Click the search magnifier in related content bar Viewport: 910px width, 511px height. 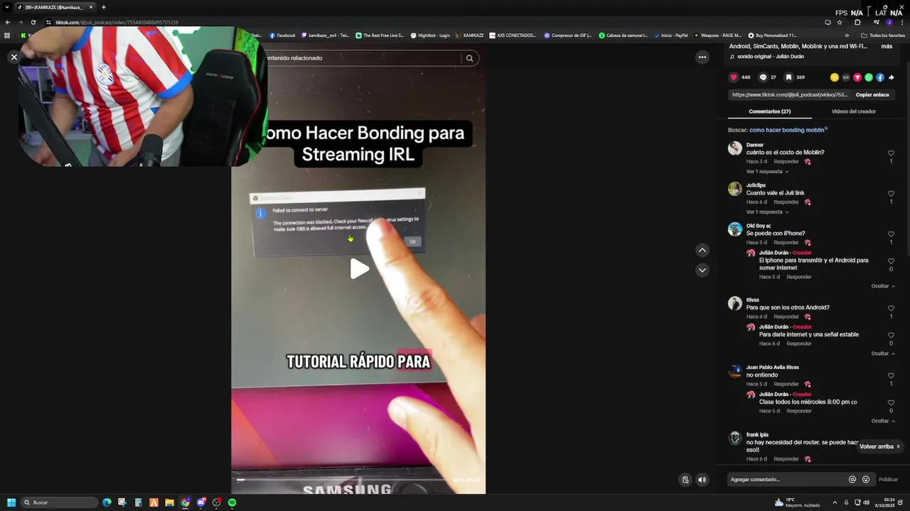(x=469, y=58)
